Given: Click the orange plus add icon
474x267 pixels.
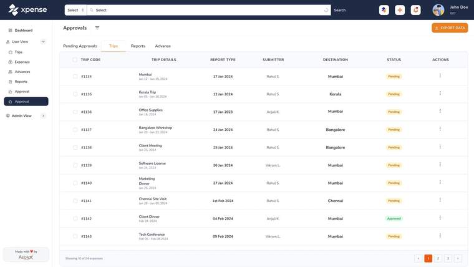Looking at the screenshot, I should pos(400,10).
